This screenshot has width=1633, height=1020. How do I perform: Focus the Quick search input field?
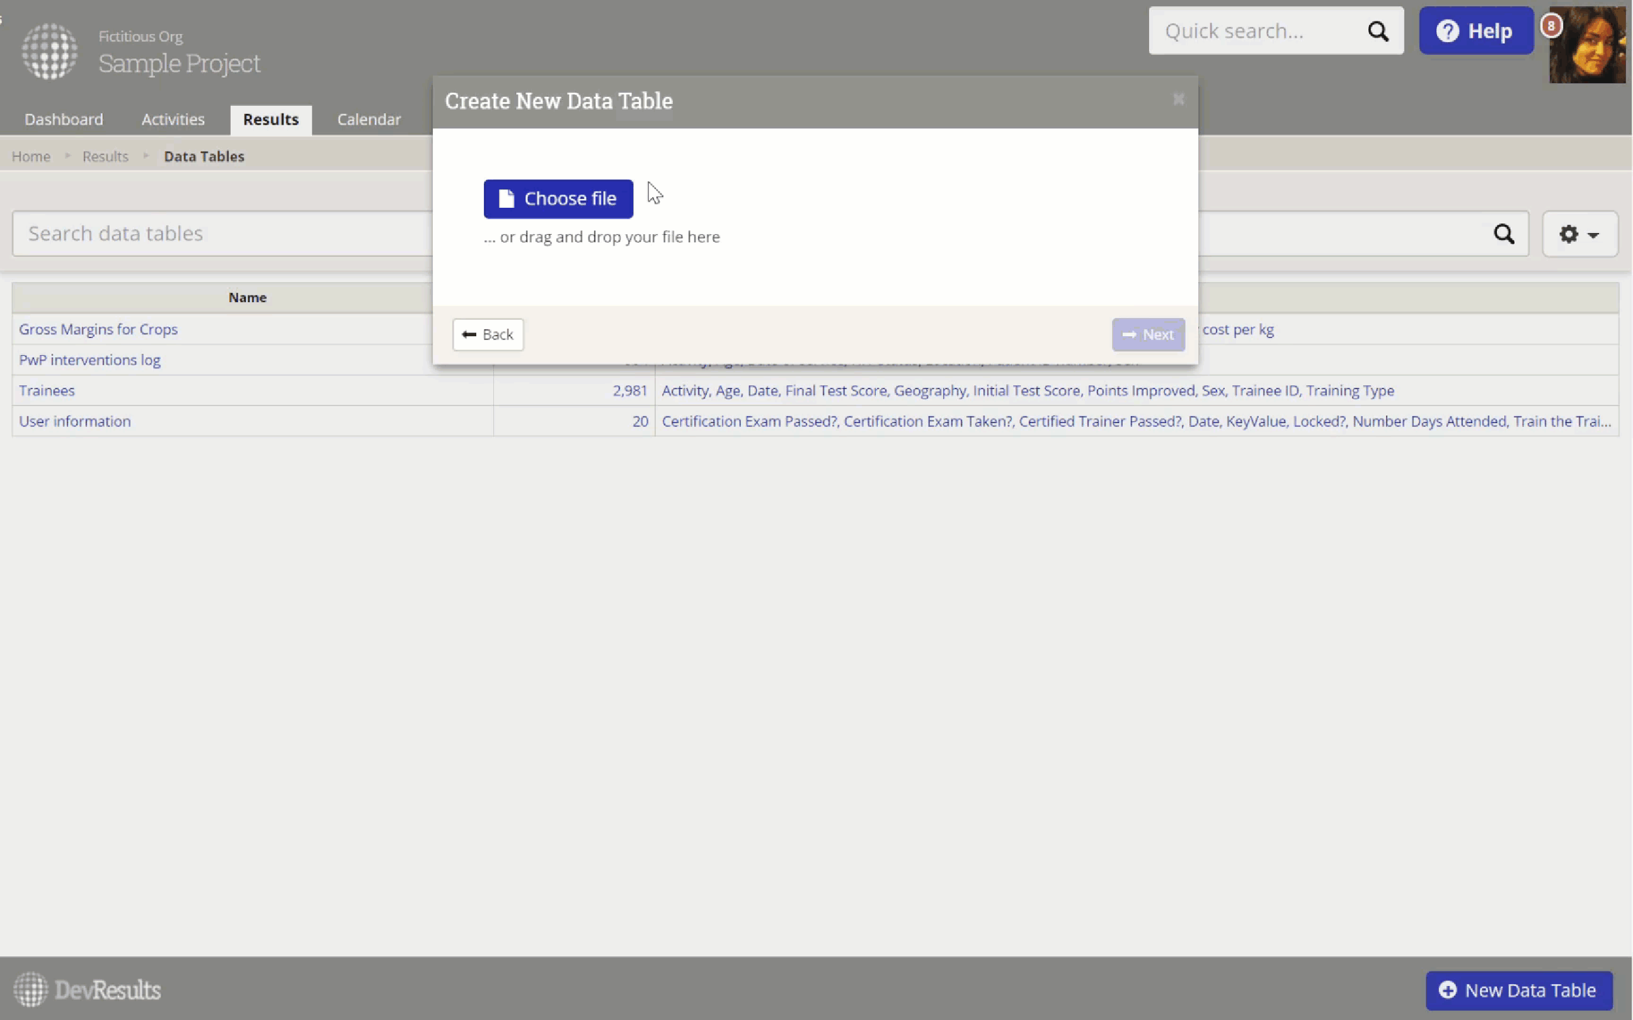coord(1255,31)
